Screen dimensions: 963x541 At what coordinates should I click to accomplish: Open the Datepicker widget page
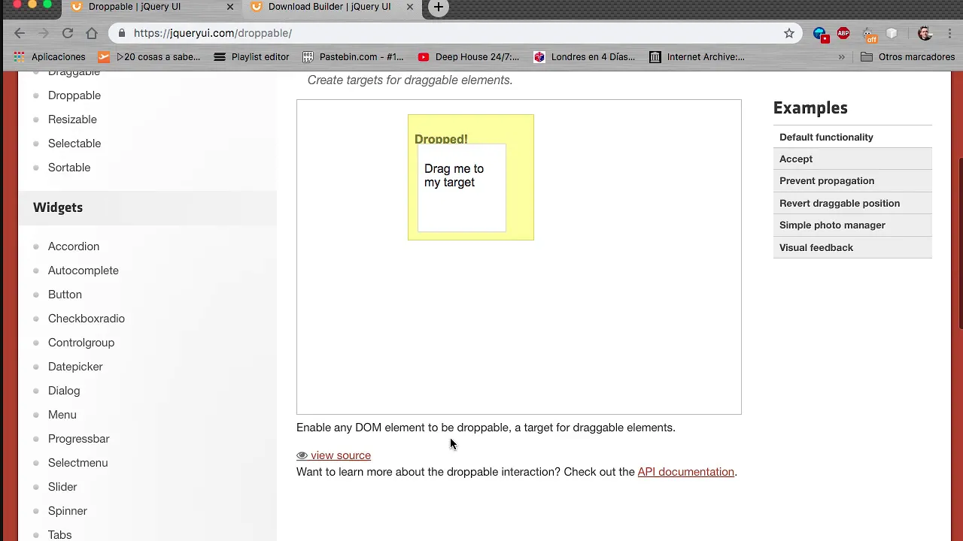[x=75, y=367]
